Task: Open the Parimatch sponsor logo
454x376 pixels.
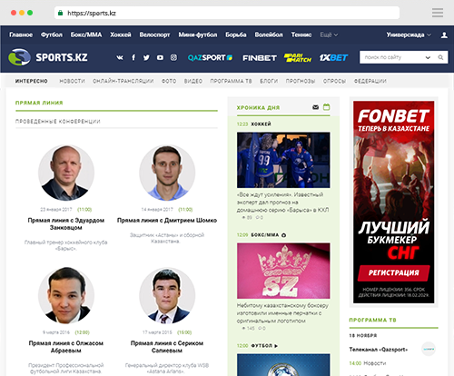Action: 298,57
